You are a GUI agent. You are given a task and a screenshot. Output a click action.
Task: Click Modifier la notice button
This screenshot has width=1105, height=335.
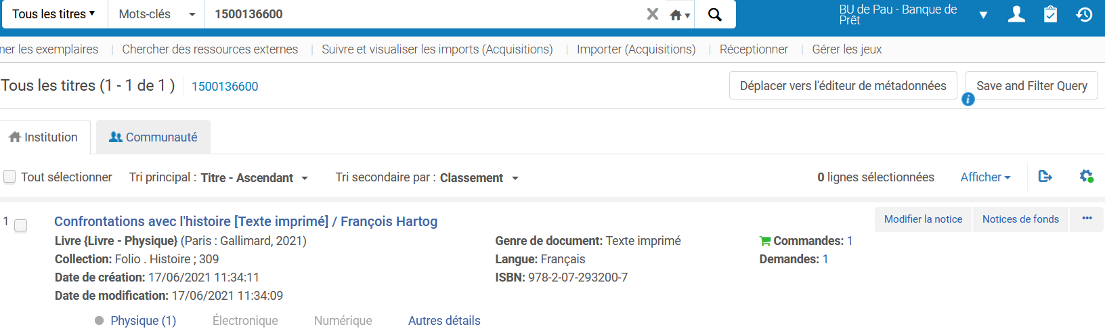(923, 219)
